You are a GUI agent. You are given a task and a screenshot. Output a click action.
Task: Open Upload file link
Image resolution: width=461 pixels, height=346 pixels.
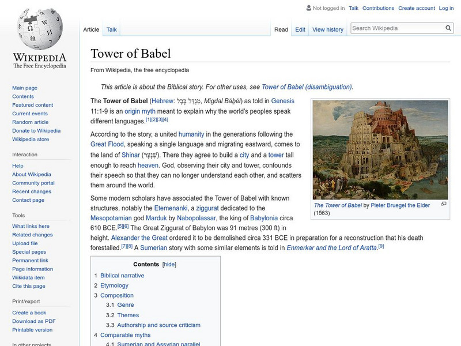click(x=25, y=243)
